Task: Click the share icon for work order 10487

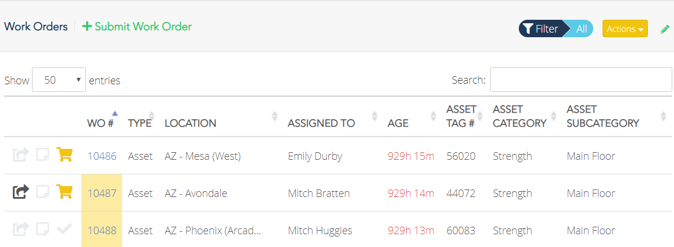Action: point(20,192)
